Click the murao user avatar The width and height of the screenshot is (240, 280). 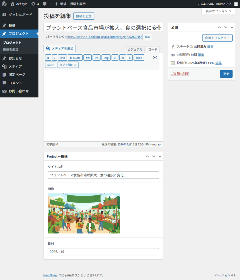(x=236, y=4)
